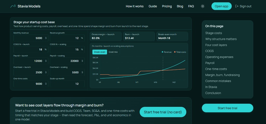Open the How it works page
Screen dimensions: 266x124
[135, 6]
